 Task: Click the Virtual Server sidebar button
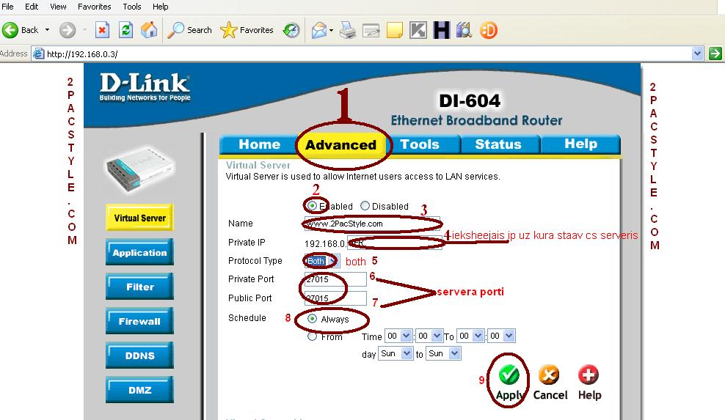pyautogui.click(x=139, y=218)
